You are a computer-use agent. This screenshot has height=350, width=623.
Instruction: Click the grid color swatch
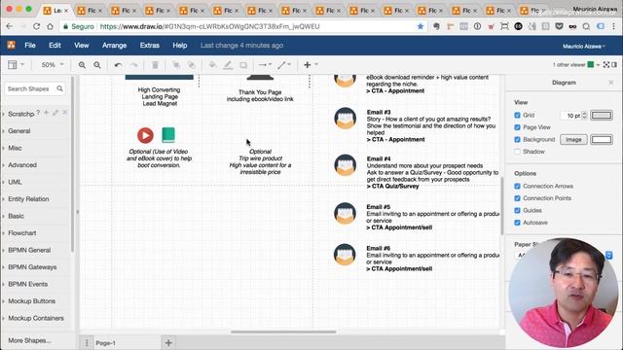602,116
